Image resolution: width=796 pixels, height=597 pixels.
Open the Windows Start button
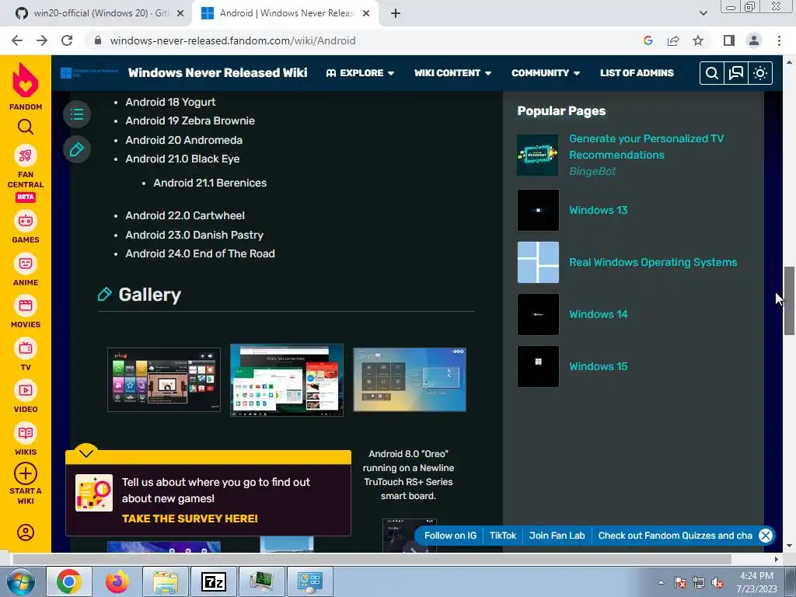pyautogui.click(x=19, y=581)
